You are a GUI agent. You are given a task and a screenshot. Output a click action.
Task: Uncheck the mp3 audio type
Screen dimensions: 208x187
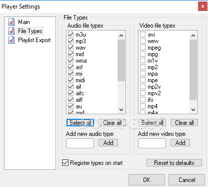click(71, 41)
